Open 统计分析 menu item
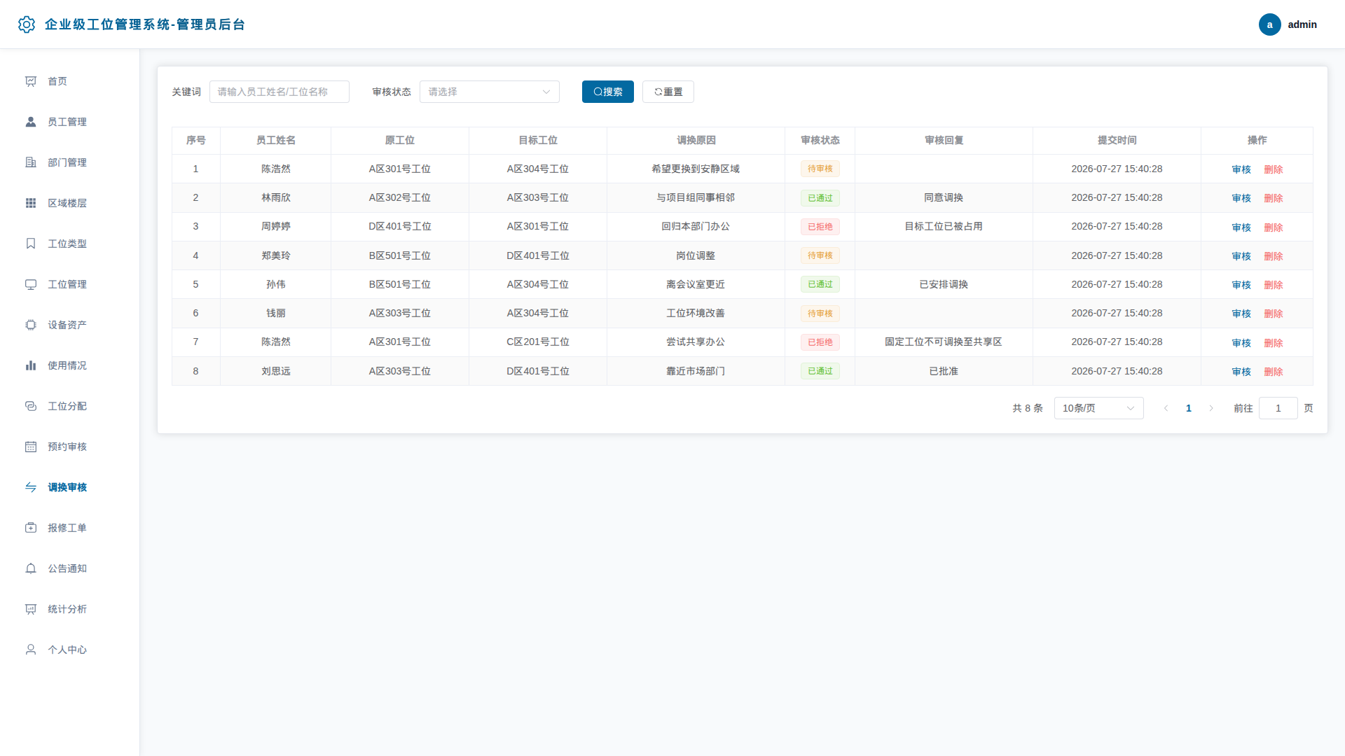The width and height of the screenshot is (1345, 756). click(x=69, y=609)
